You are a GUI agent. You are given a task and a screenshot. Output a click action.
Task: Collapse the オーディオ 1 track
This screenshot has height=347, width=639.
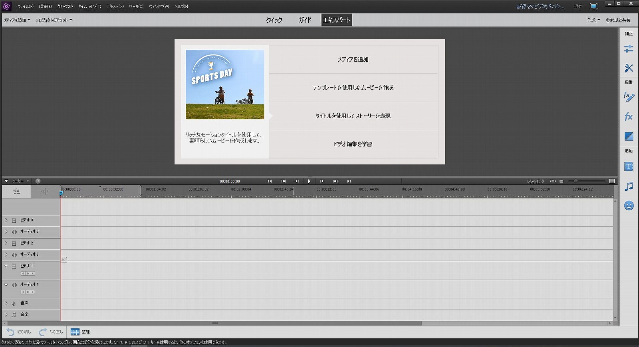[x=6, y=285]
